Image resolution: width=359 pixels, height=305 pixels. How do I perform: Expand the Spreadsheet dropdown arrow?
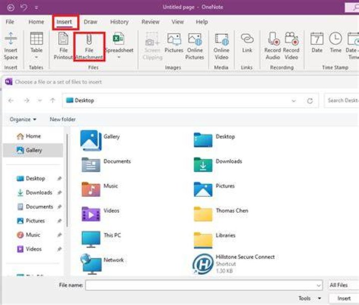point(119,57)
